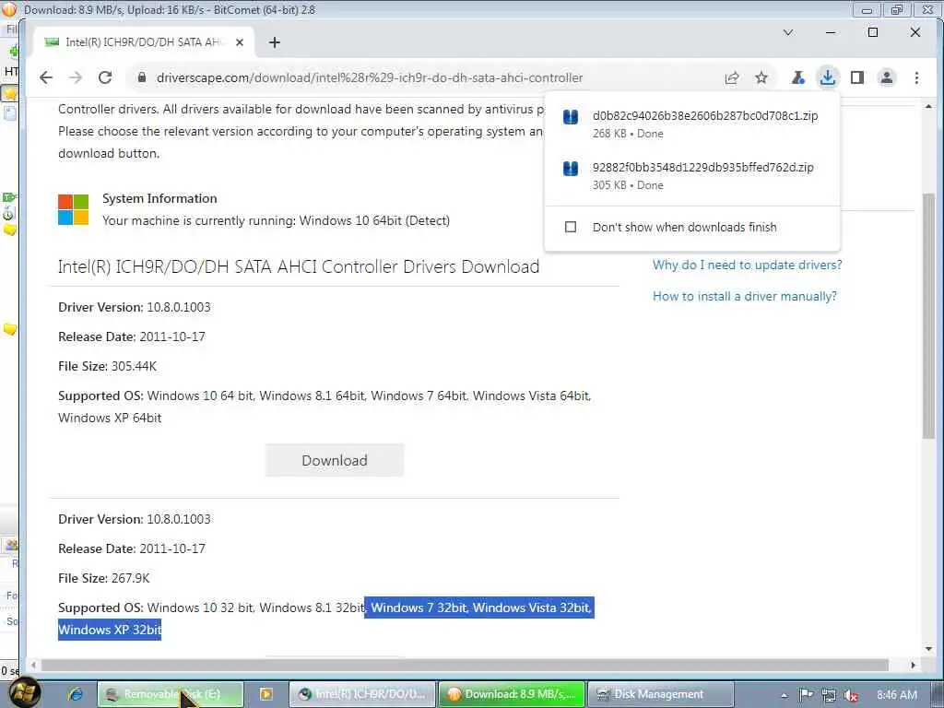944x708 pixels.
Task: Select the Intel(R) ICH9R/DO/DH SATA tab
Action: pos(142,42)
